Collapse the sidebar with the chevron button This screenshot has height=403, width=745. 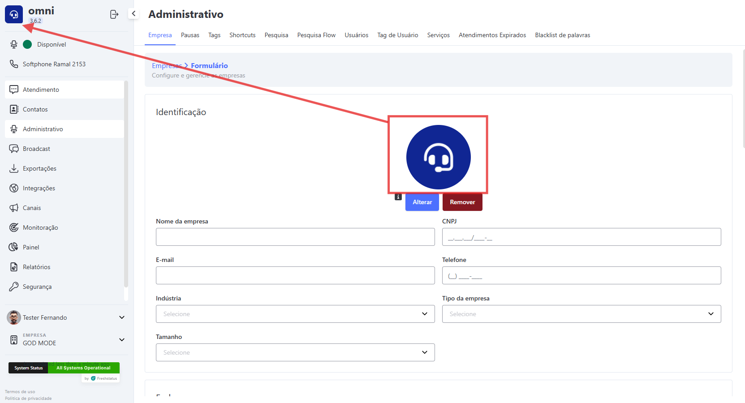coord(133,13)
